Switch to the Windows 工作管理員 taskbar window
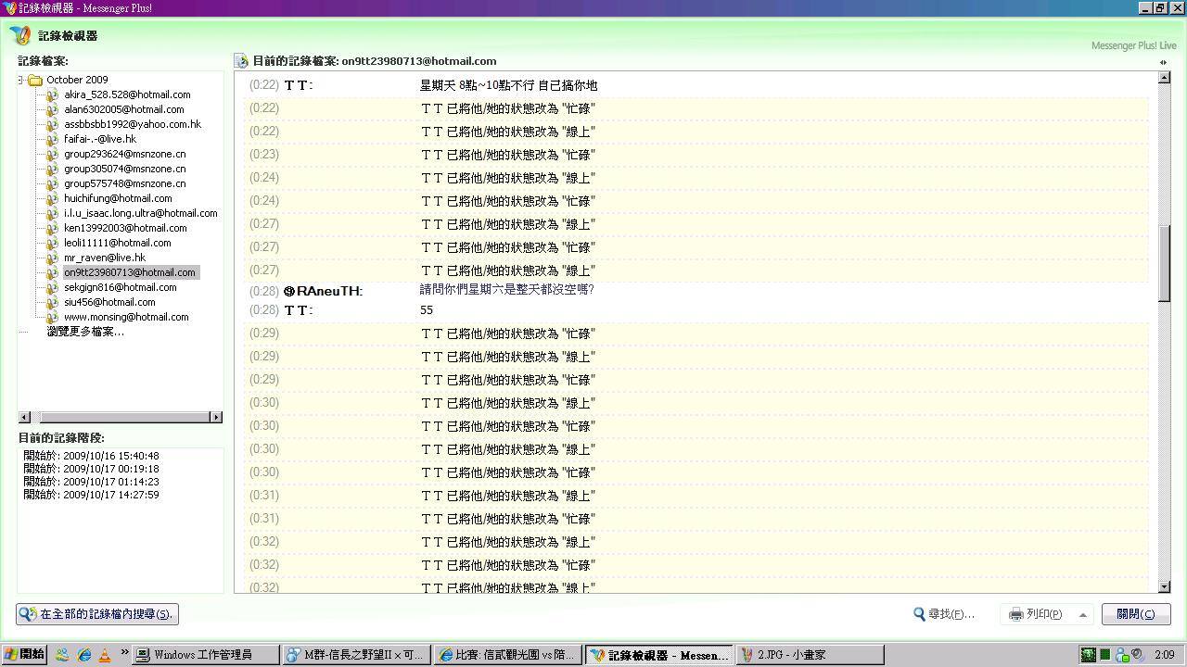Image resolution: width=1187 pixels, height=667 pixels. pyautogui.click(x=206, y=655)
